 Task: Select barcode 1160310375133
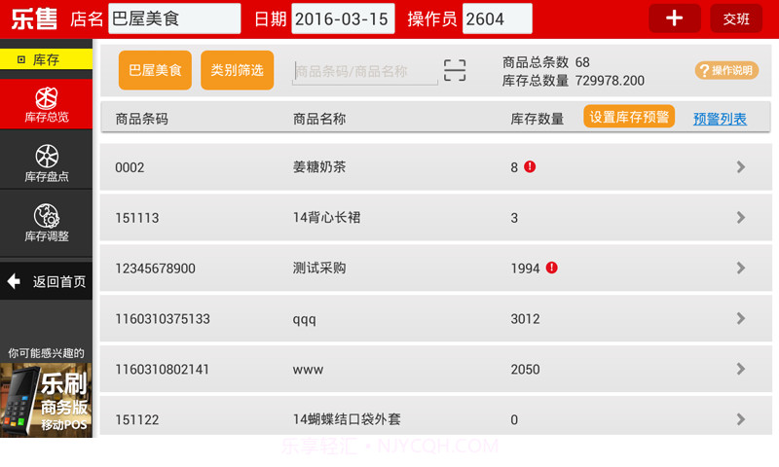(x=163, y=318)
